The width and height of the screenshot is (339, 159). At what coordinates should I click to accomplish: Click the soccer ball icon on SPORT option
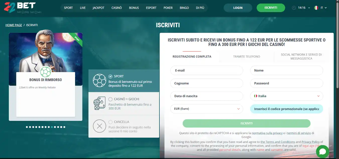(99, 80)
